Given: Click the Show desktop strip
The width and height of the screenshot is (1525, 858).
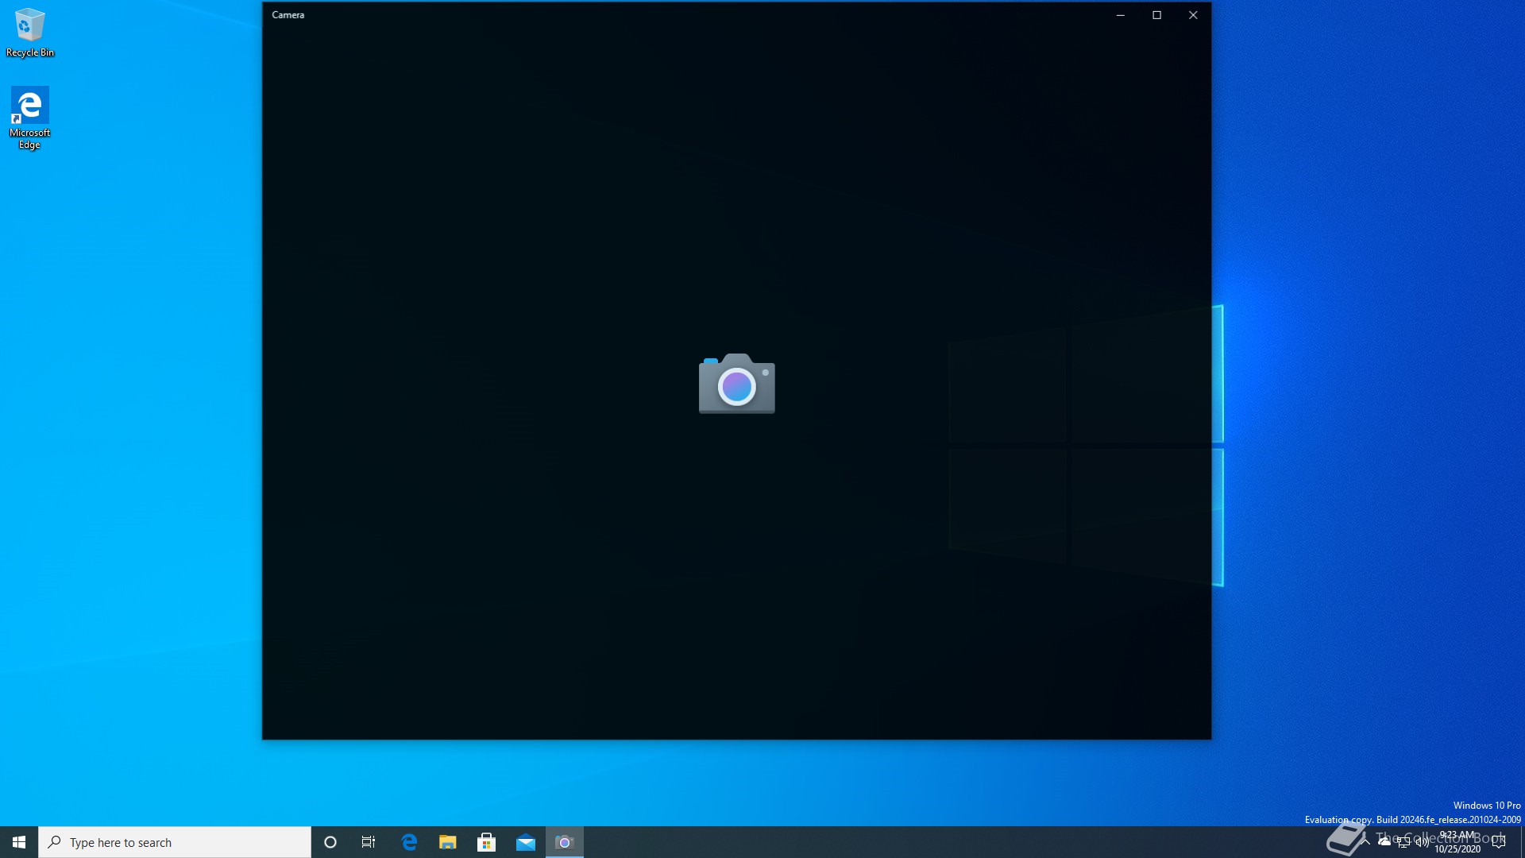Looking at the screenshot, I should (1522, 842).
